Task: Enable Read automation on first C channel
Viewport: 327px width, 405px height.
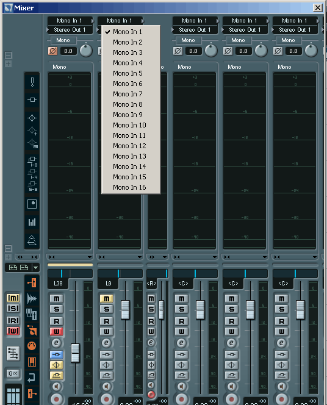Action: [182, 321]
